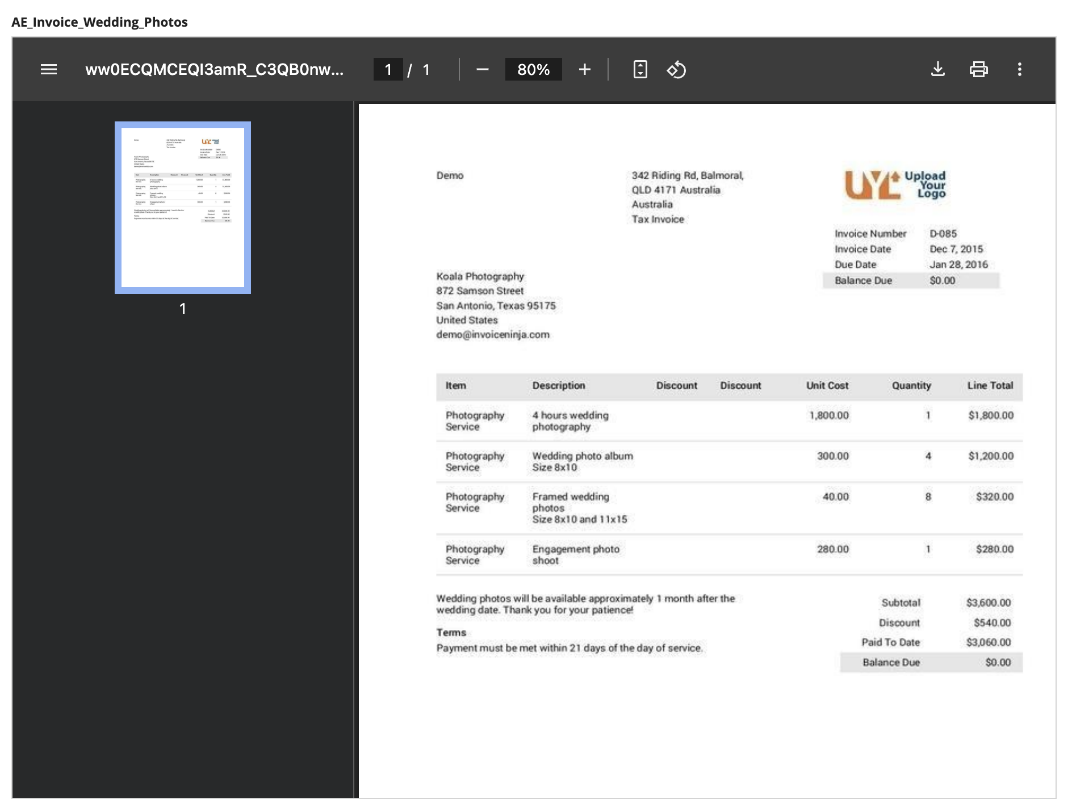Click the $280.00 line total
The height and width of the screenshot is (808, 1072).
995,549
